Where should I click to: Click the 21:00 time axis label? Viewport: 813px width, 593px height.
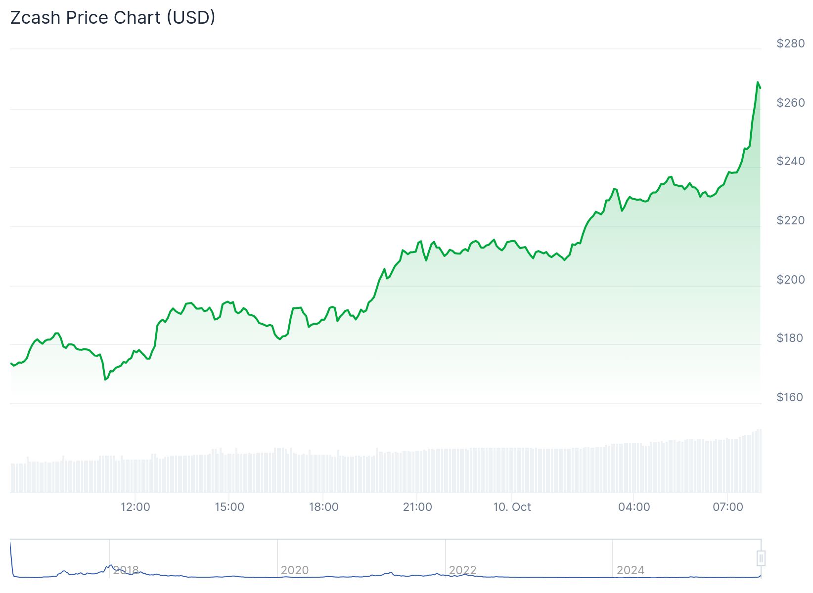pyautogui.click(x=417, y=507)
